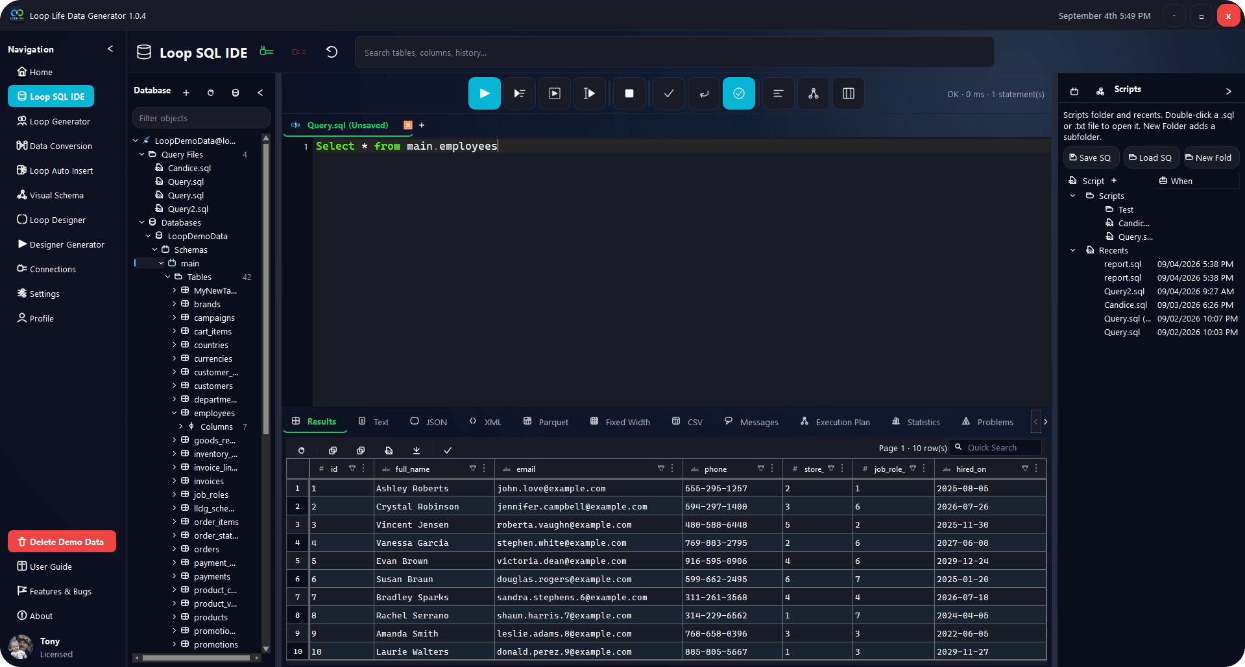The image size is (1245, 667).
Task: Collapse the Navigation sidebar
Action: click(110, 49)
